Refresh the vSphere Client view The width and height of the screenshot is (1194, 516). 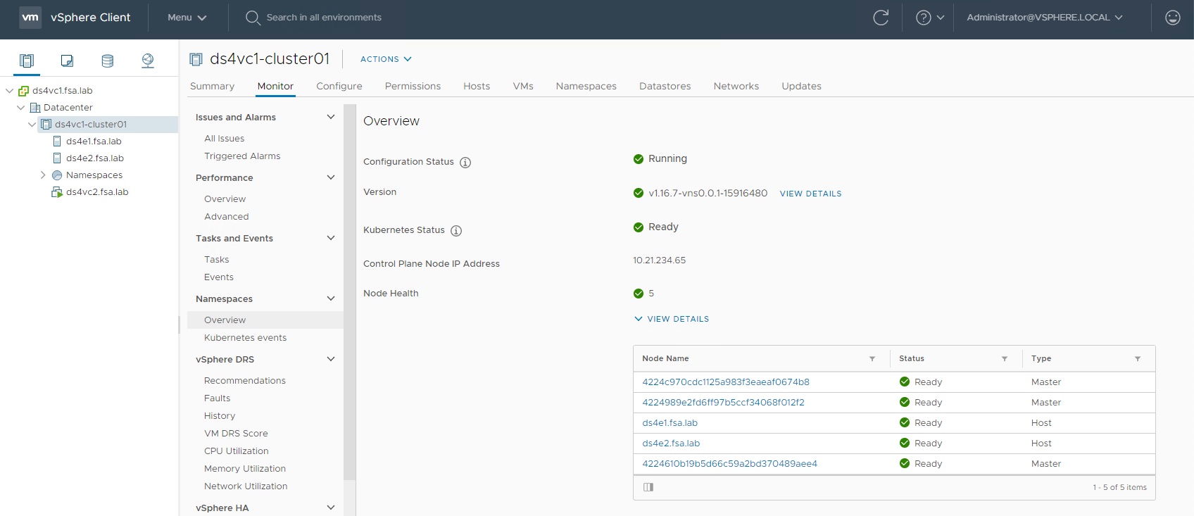(881, 18)
